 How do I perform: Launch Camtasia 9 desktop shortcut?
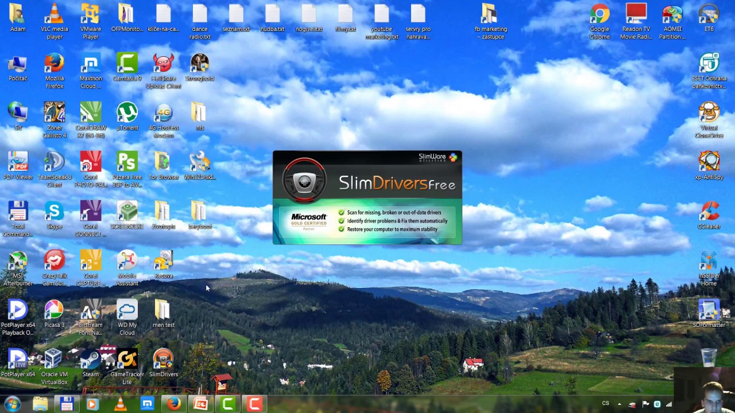127,68
